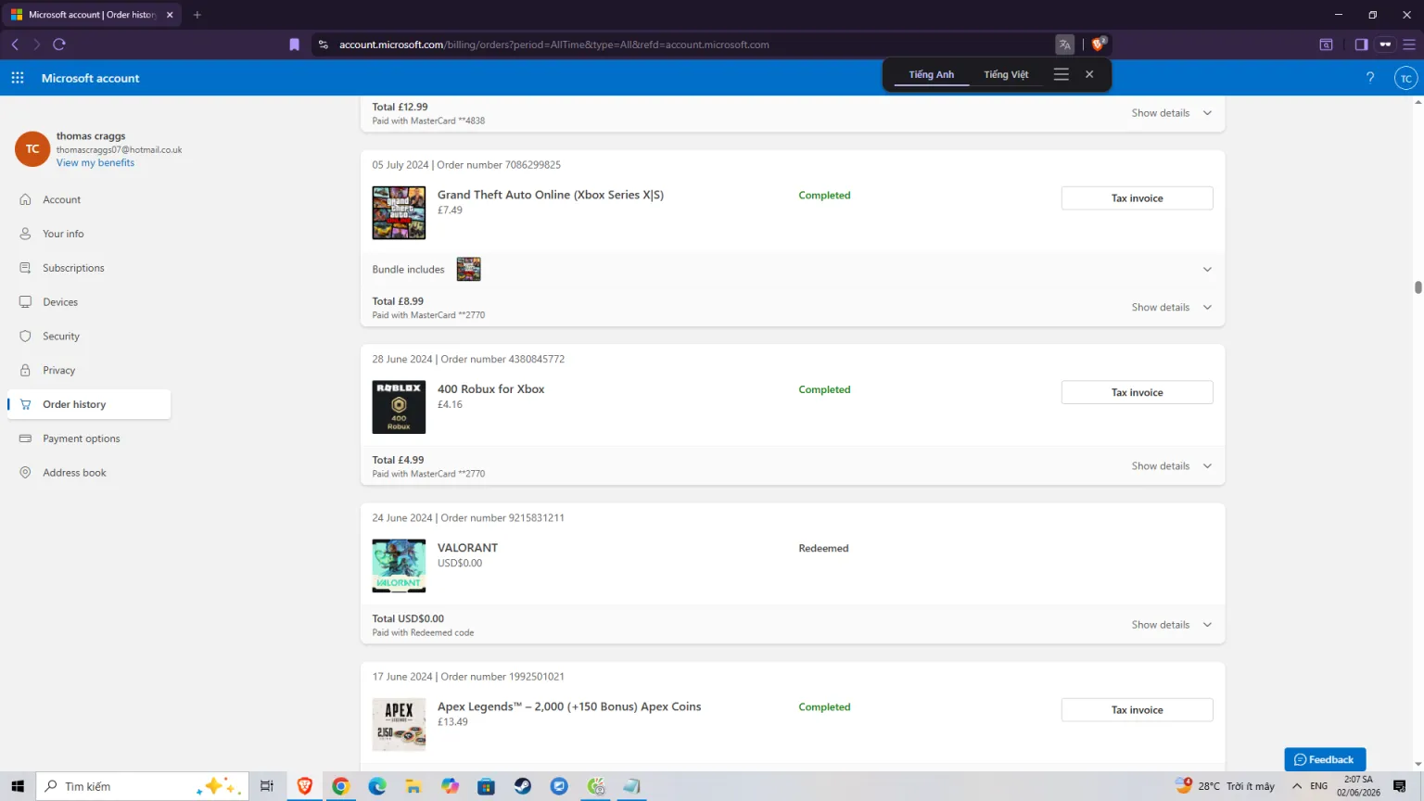The image size is (1424, 801).
Task: Select the Tiếng Anh translation tab
Action: [x=932, y=75]
